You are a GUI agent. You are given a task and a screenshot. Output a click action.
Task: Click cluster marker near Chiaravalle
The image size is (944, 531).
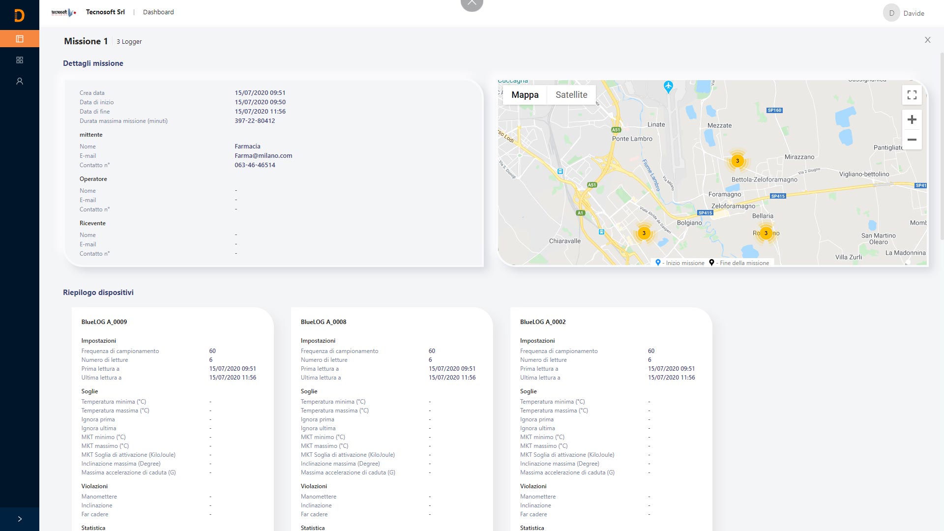click(x=644, y=233)
